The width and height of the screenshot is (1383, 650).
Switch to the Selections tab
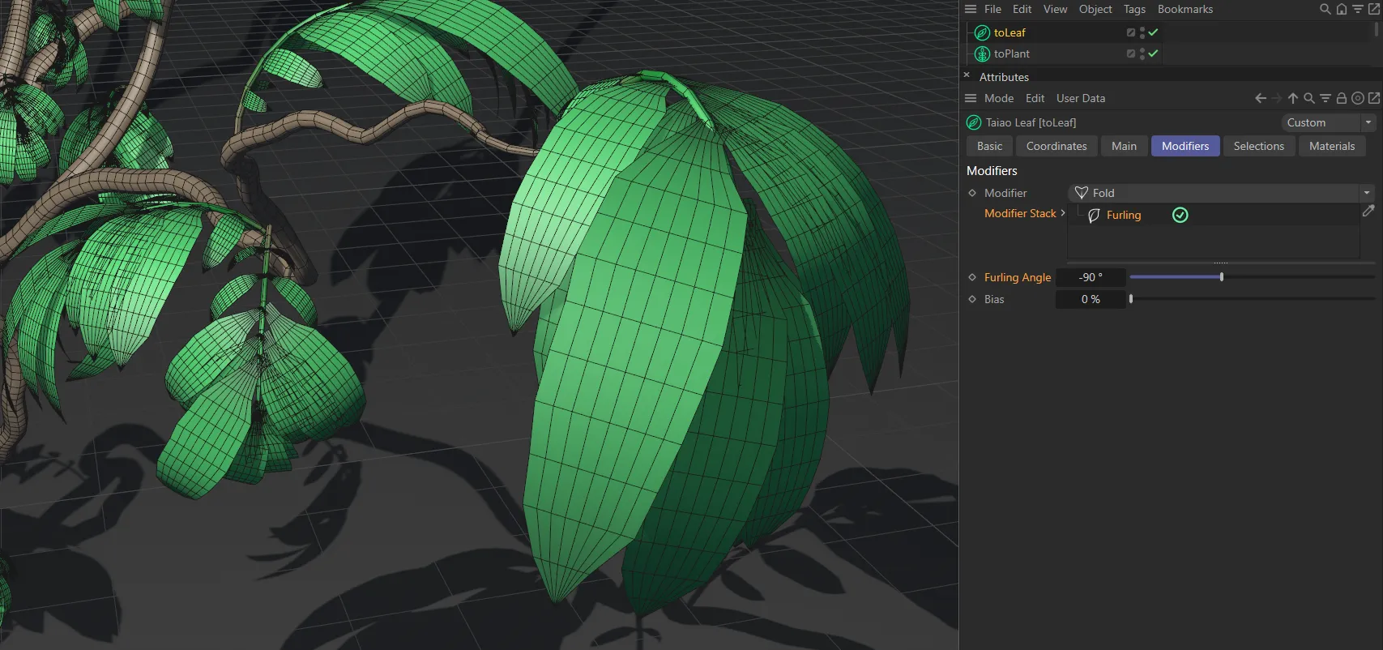tap(1258, 146)
